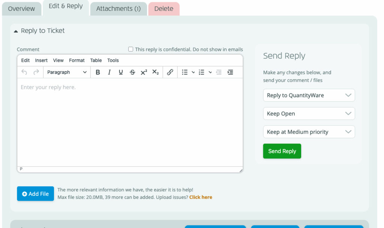
Task: Change the Keep at Medium priority dropdown
Action: pos(309,132)
